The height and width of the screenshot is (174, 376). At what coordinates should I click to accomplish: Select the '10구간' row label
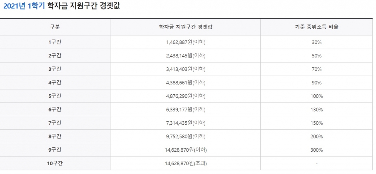point(55,163)
